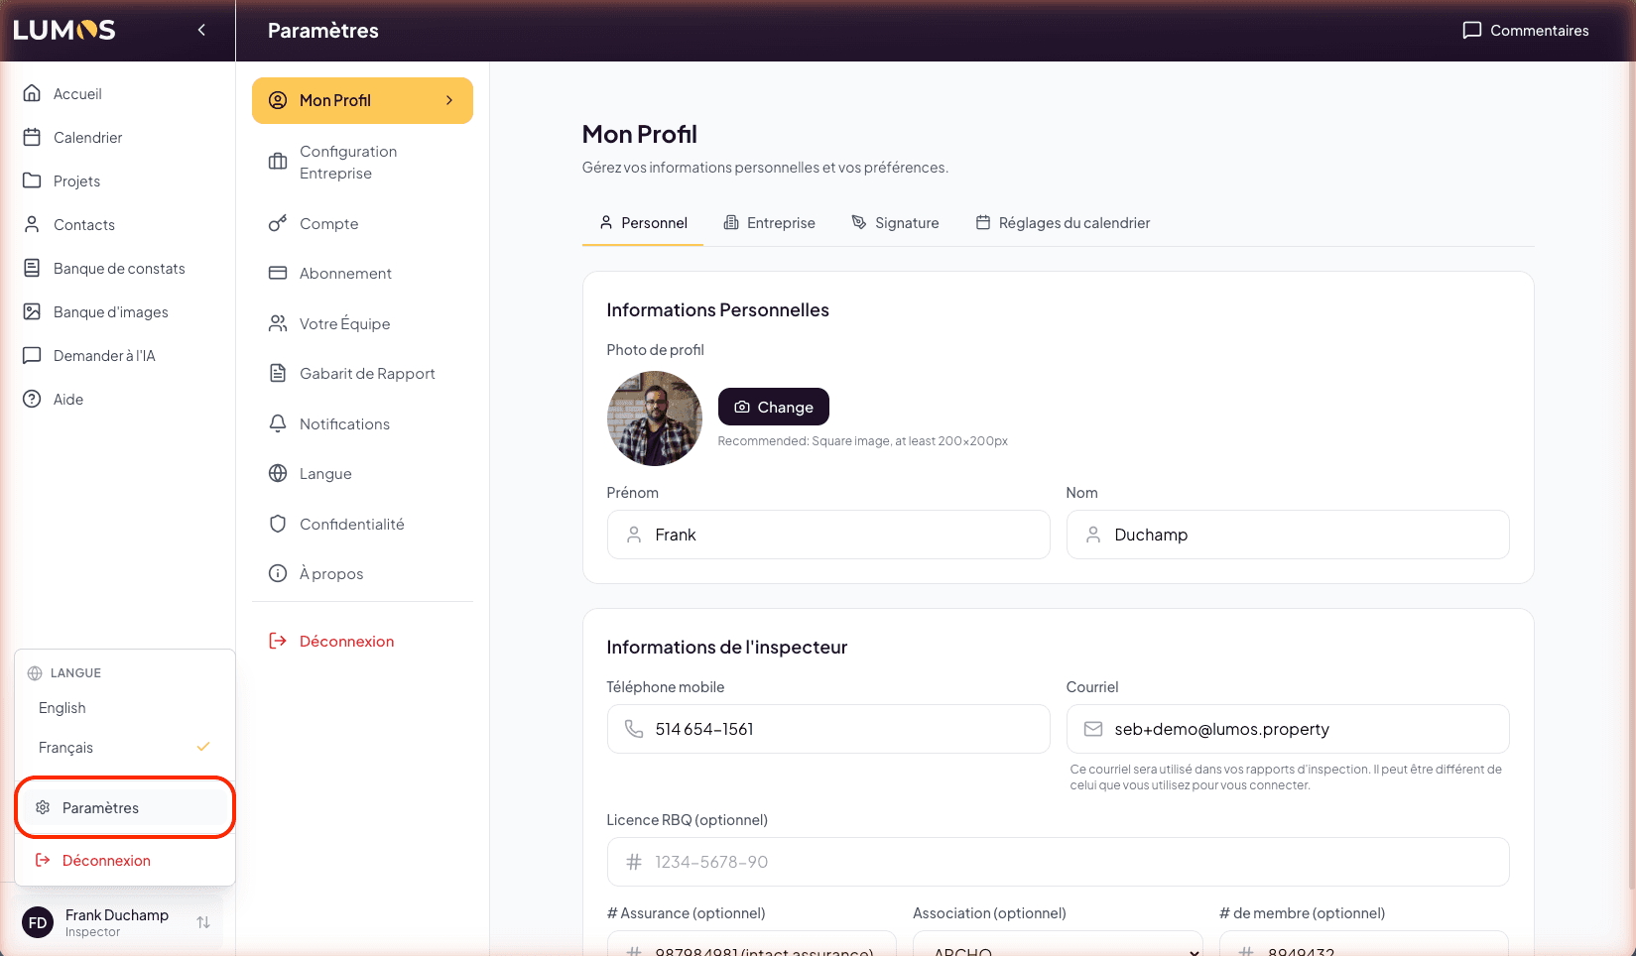Screen dimensions: 1636x956
Task: Click the Nom field containing Duchamp
Action: point(1288,535)
